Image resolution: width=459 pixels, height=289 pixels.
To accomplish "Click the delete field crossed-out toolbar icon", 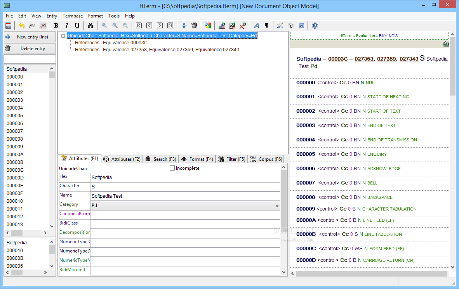I will click(x=43, y=26).
